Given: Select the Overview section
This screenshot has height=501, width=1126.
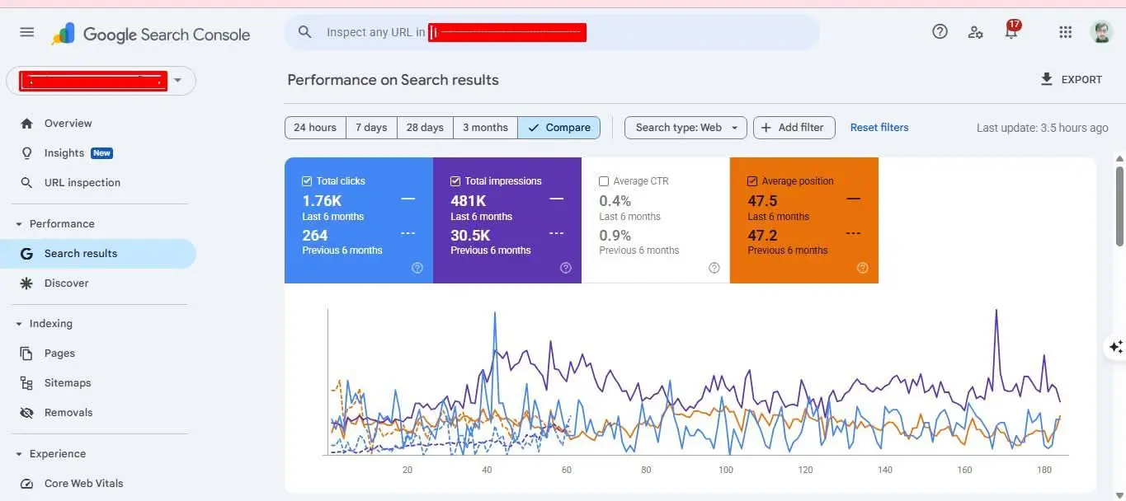Looking at the screenshot, I should coord(68,123).
